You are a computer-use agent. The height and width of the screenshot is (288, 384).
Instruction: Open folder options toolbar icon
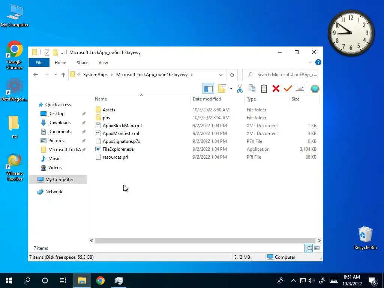point(222,88)
